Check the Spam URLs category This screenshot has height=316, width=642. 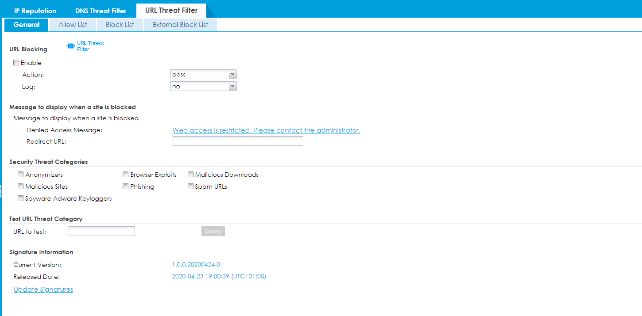[x=190, y=186]
